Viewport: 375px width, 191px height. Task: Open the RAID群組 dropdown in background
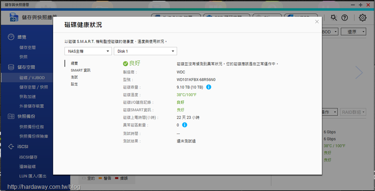(353, 112)
